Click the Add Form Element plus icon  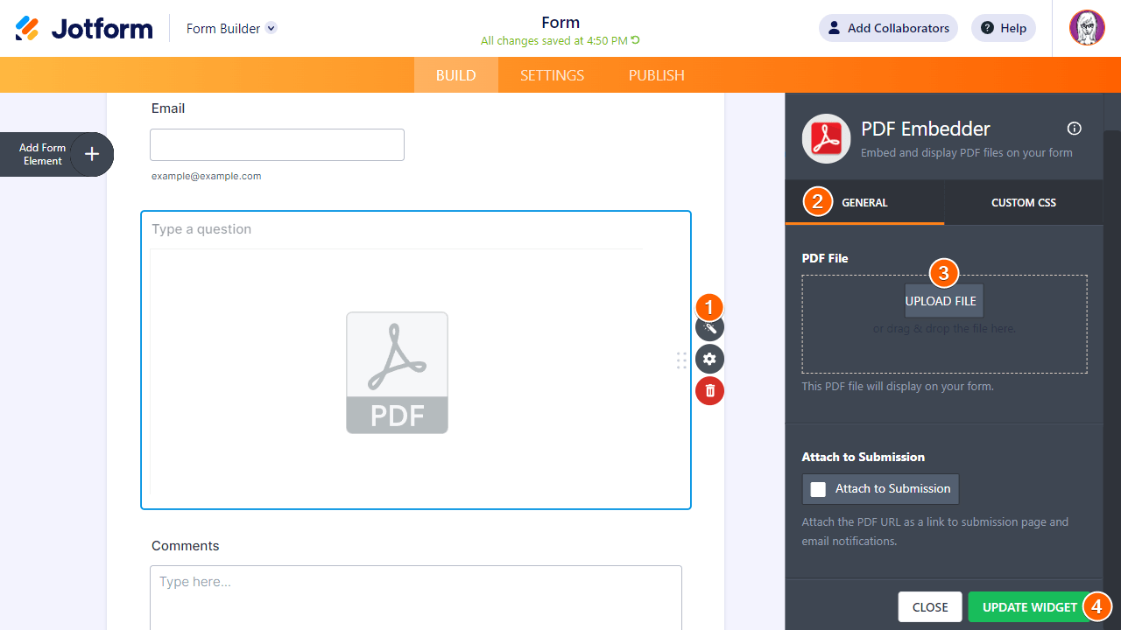tap(91, 154)
